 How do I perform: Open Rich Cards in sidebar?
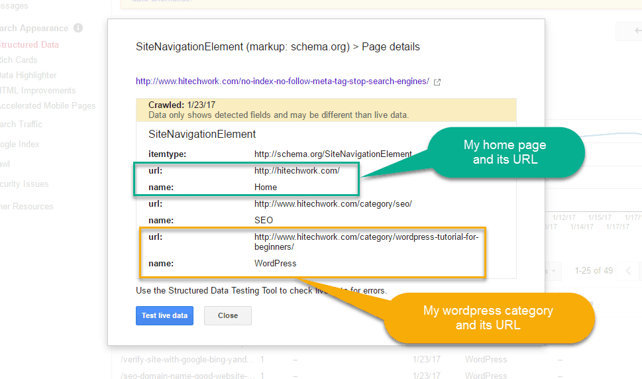19,60
